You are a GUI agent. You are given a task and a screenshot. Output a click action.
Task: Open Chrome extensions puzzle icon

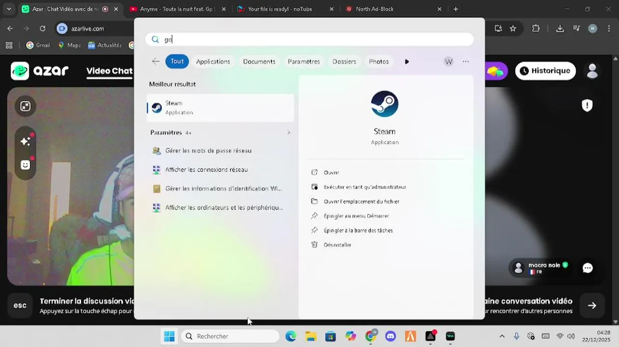pos(536,28)
